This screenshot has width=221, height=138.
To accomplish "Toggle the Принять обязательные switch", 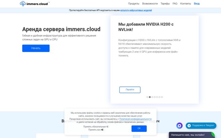I will [x=108, y=127].
